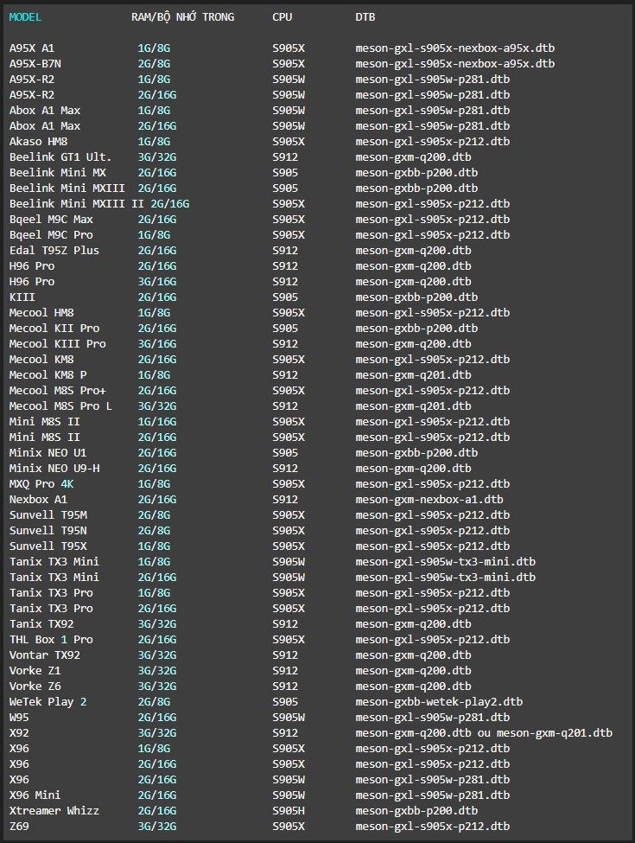Image resolution: width=635 pixels, height=843 pixels.
Task: Click Sunvell T95X model name
Action: 48,546
